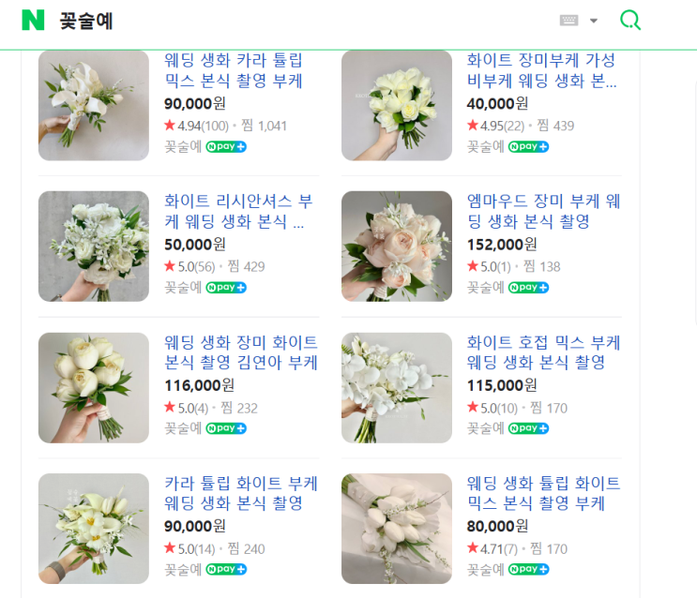Open 화이트 호접 믹스 부케 link
This screenshot has width=697, height=598.
[543, 352]
